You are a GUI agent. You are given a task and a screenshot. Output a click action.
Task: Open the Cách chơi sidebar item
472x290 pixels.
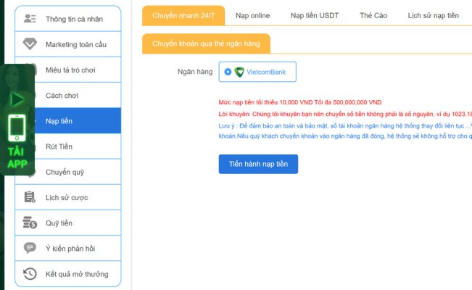[68, 96]
